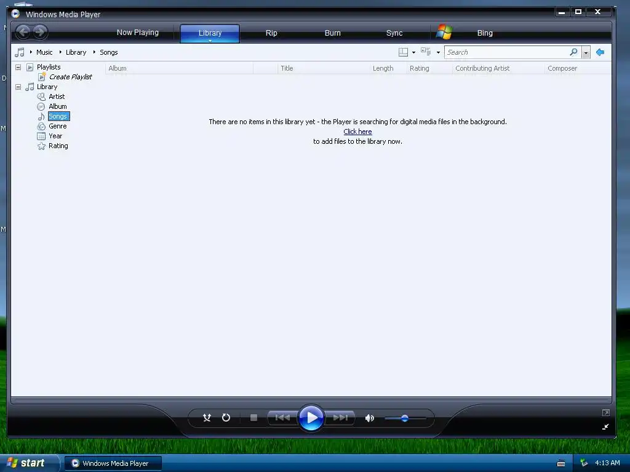Click the search magnifier icon
Image resolution: width=630 pixels, height=472 pixels.
(573, 52)
